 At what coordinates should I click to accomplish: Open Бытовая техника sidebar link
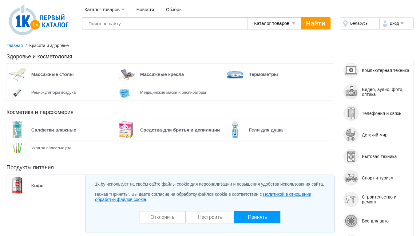(379, 156)
